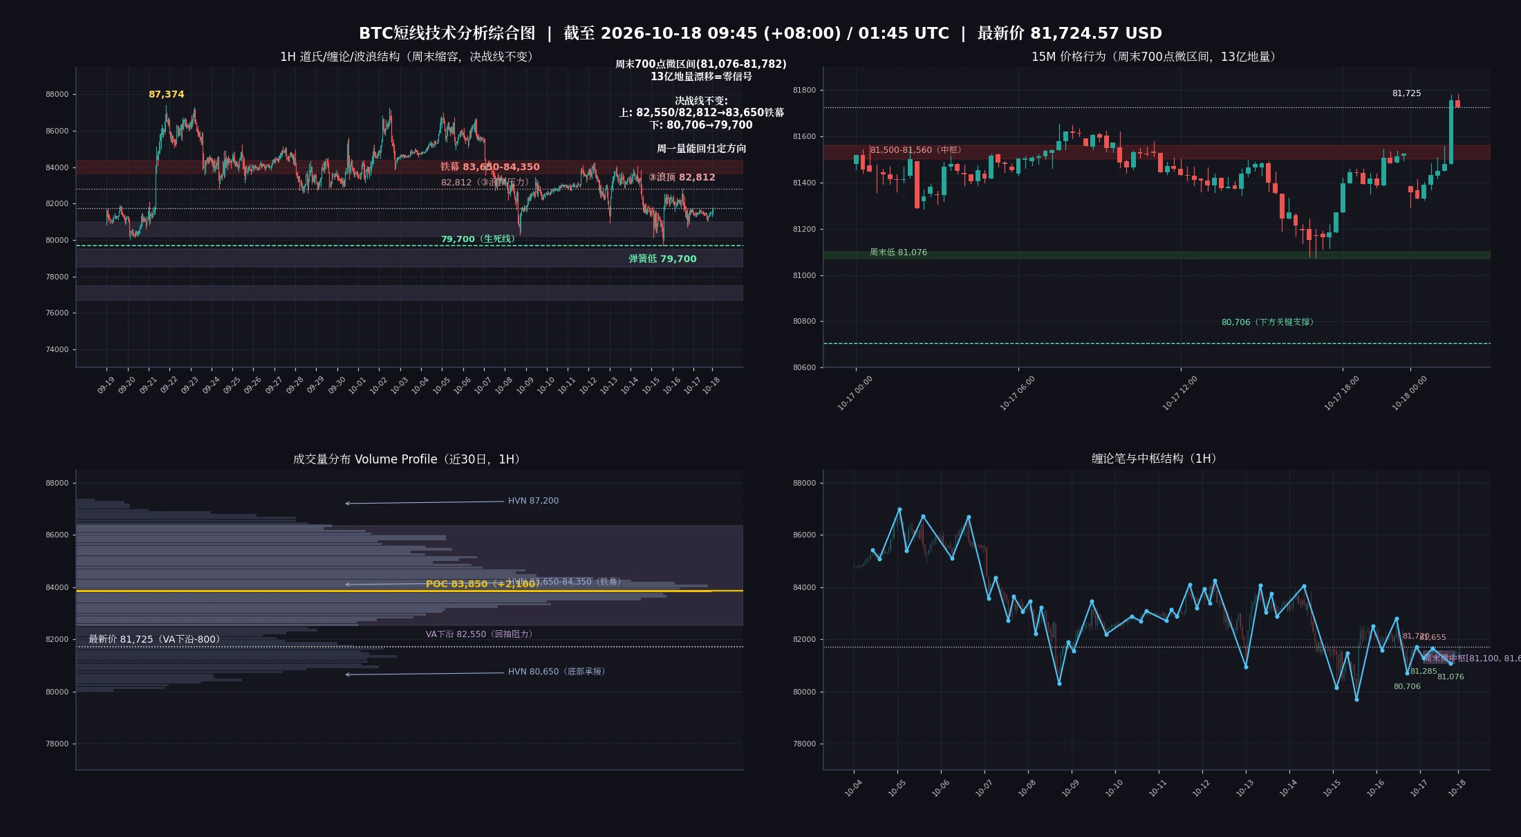Click the 'POC 83,850' yellow label
Viewport: 1521px width, 837px height.
(x=456, y=585)
